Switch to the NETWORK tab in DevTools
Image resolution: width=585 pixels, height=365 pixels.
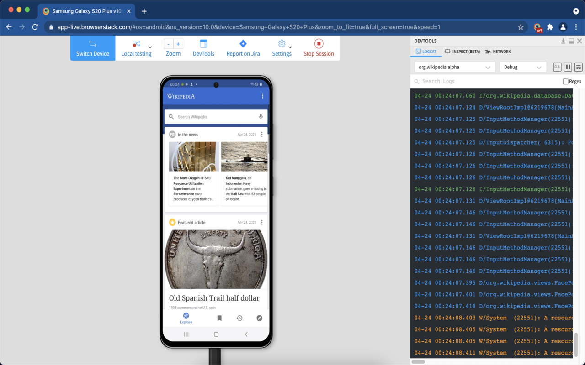pyautogui.click(x=498, y=52)
